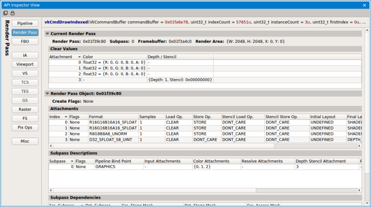Switch to the FBO section
Screen dimensions: 371x207
(25, 41)
